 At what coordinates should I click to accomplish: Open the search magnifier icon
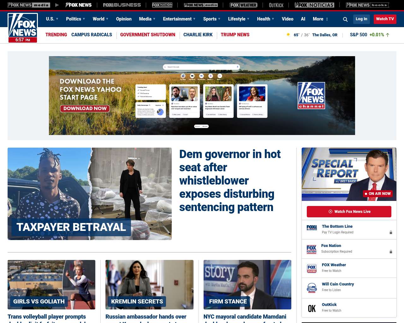click(x=345, y=19)
